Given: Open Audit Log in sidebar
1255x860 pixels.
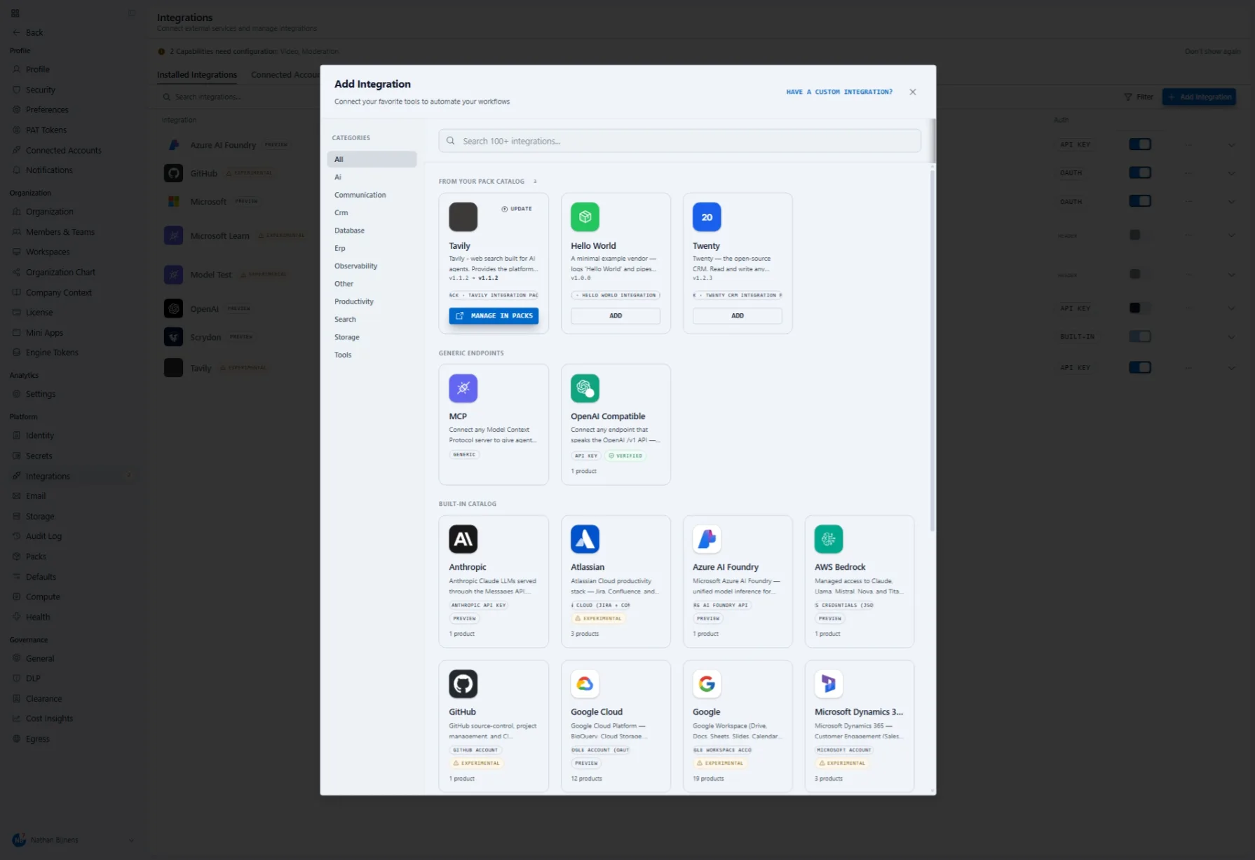Looking at the screenshot, I should (x=43, y=536).
